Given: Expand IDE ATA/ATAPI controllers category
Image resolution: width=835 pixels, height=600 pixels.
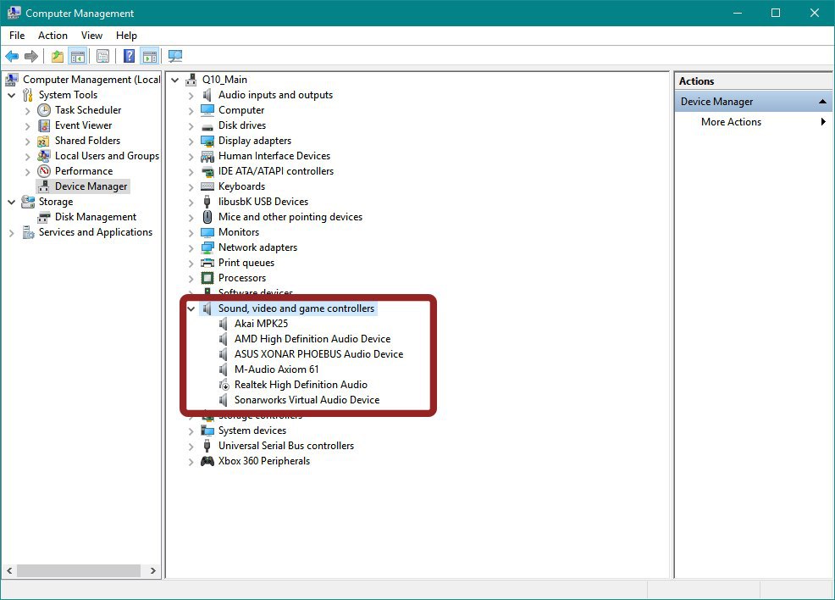Looking at the screenshot, I should coord(191,171).
